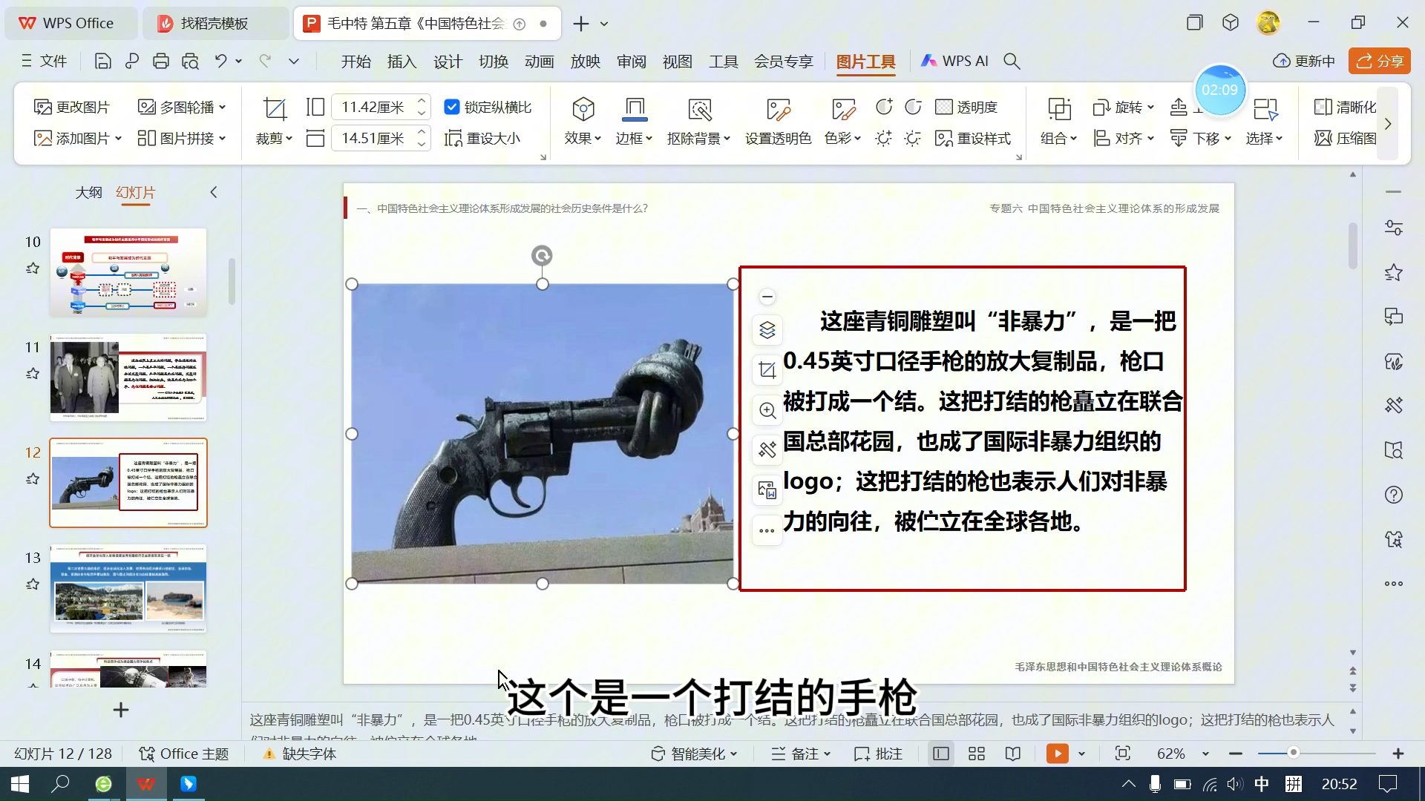This screenshot has height=801, width=1425.
Task: Toggle the normal view button in status bar
Action: [x=941, y=754]
